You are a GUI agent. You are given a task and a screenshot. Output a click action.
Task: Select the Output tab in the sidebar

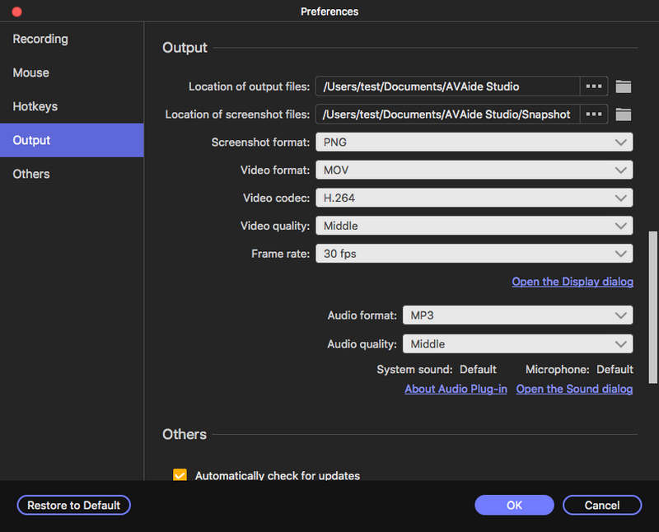point(72,140)
